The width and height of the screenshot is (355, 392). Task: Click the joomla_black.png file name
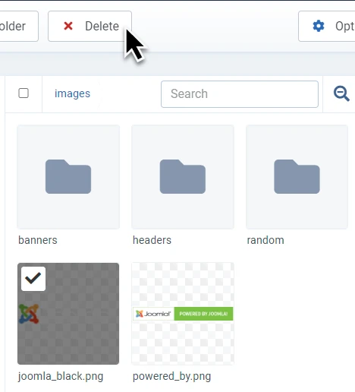61,376
